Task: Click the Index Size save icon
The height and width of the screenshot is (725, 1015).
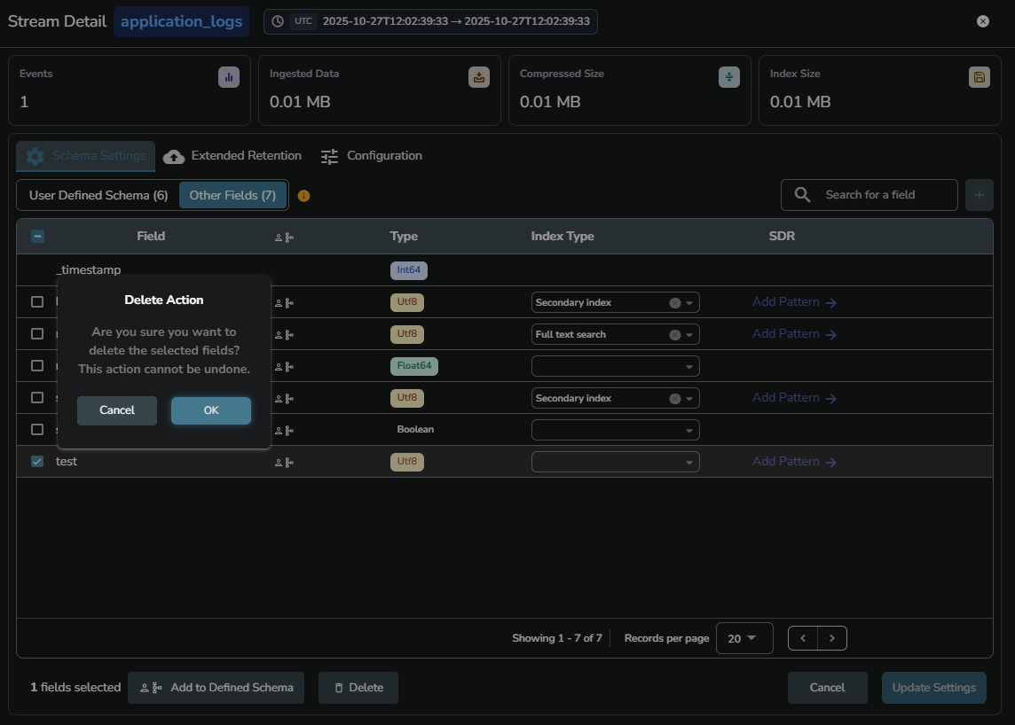Action: point(979,77)
